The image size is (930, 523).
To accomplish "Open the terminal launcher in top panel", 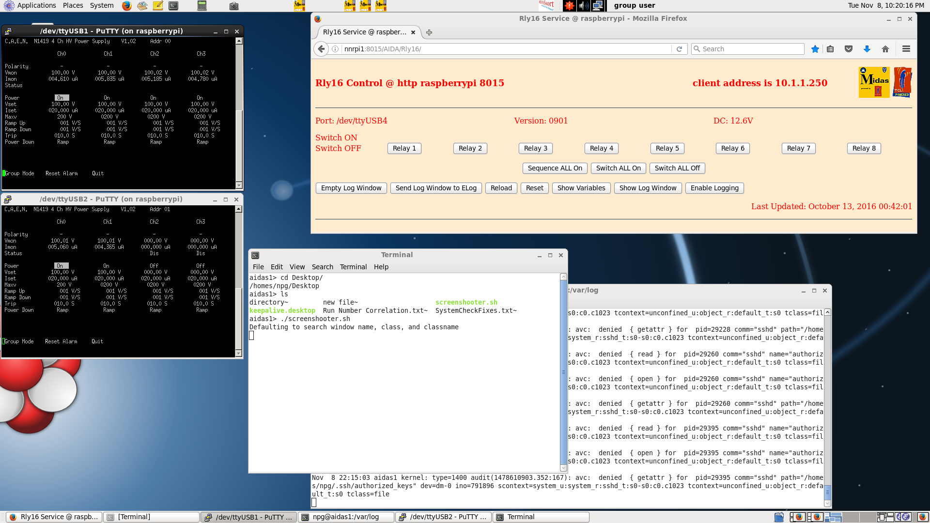I will click(173, 6).
